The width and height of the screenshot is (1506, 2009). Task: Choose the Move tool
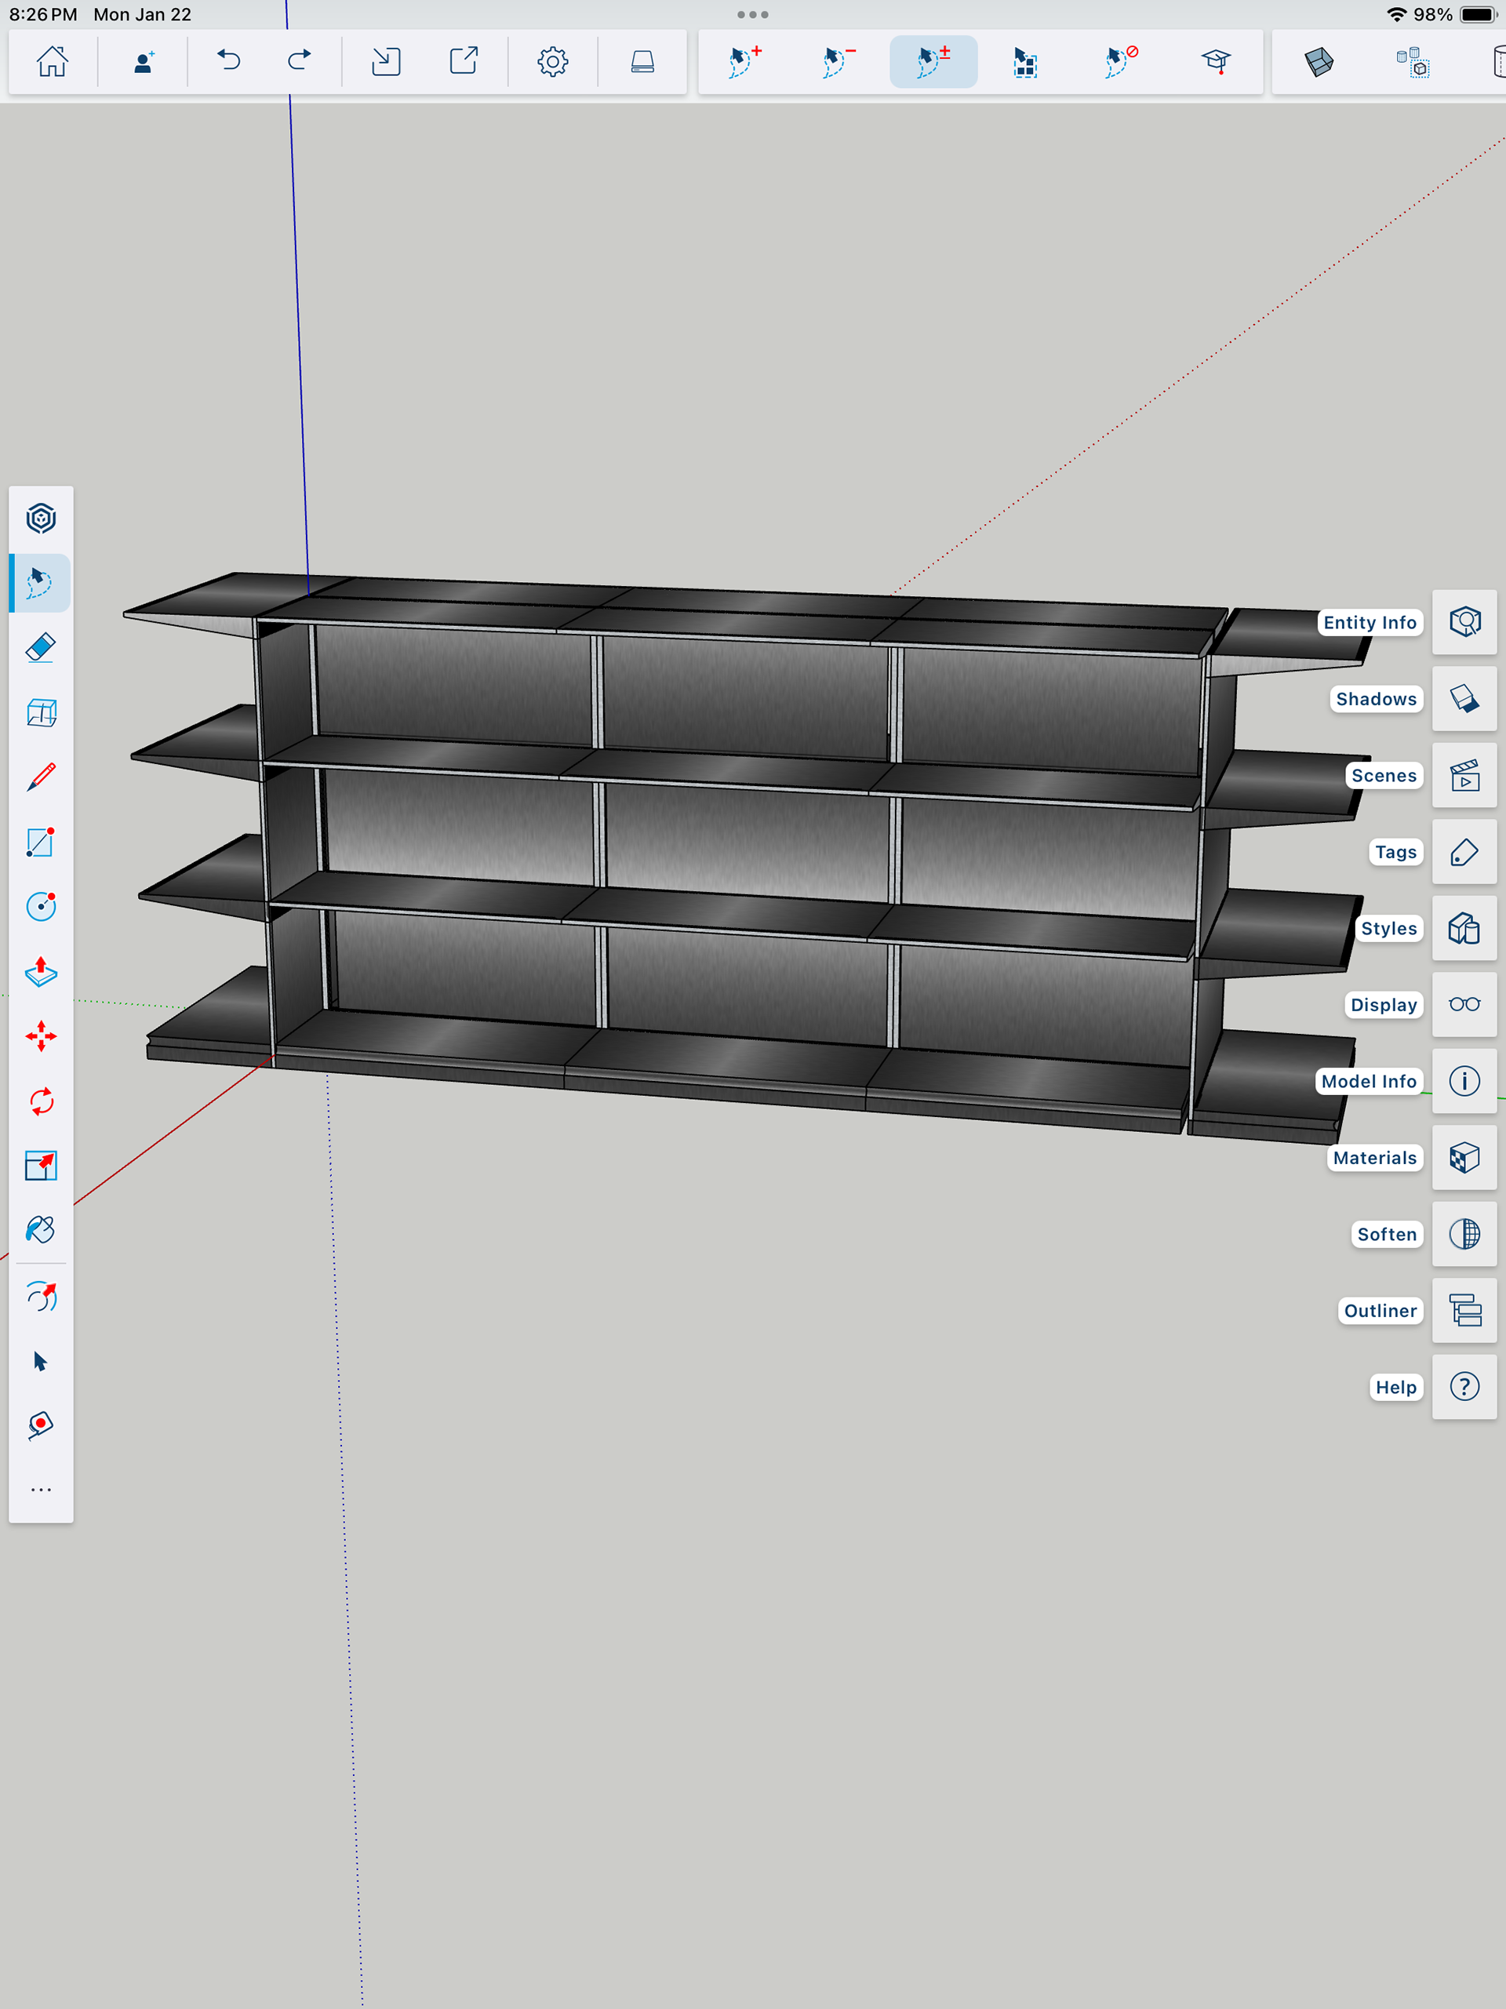pos(41,1036)
